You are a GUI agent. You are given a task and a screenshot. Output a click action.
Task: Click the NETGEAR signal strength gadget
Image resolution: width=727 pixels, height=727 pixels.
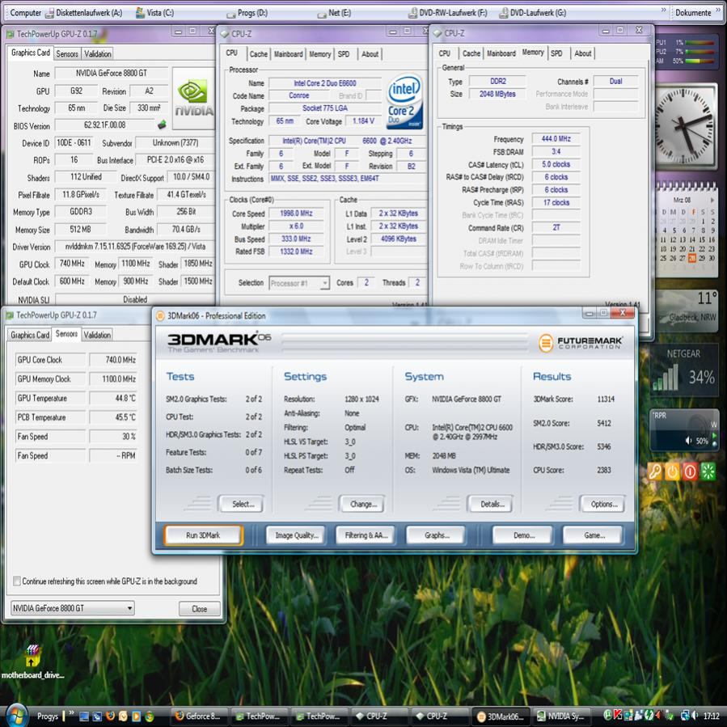(x=684, y=370)
